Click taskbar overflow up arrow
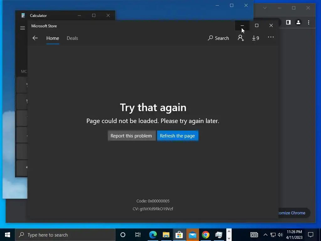Viewport: 321px width, 241px height. click(x=229, y=232)
